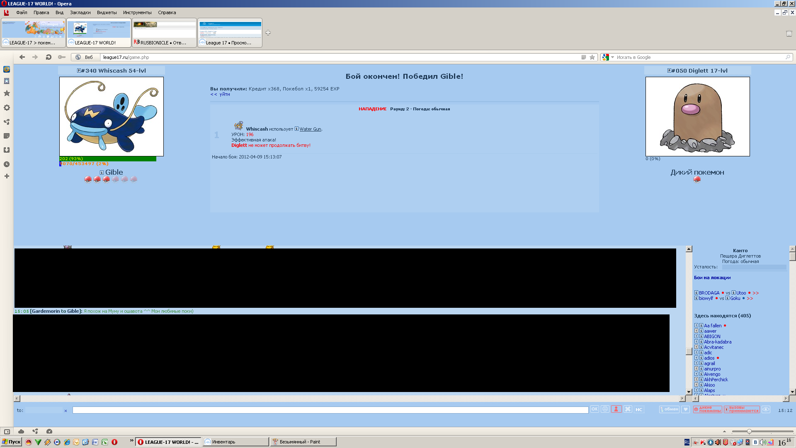The height and width of the screenshot is (448, 796).
Task: Toggle the обмен trade button
Action: click(669, 409)
